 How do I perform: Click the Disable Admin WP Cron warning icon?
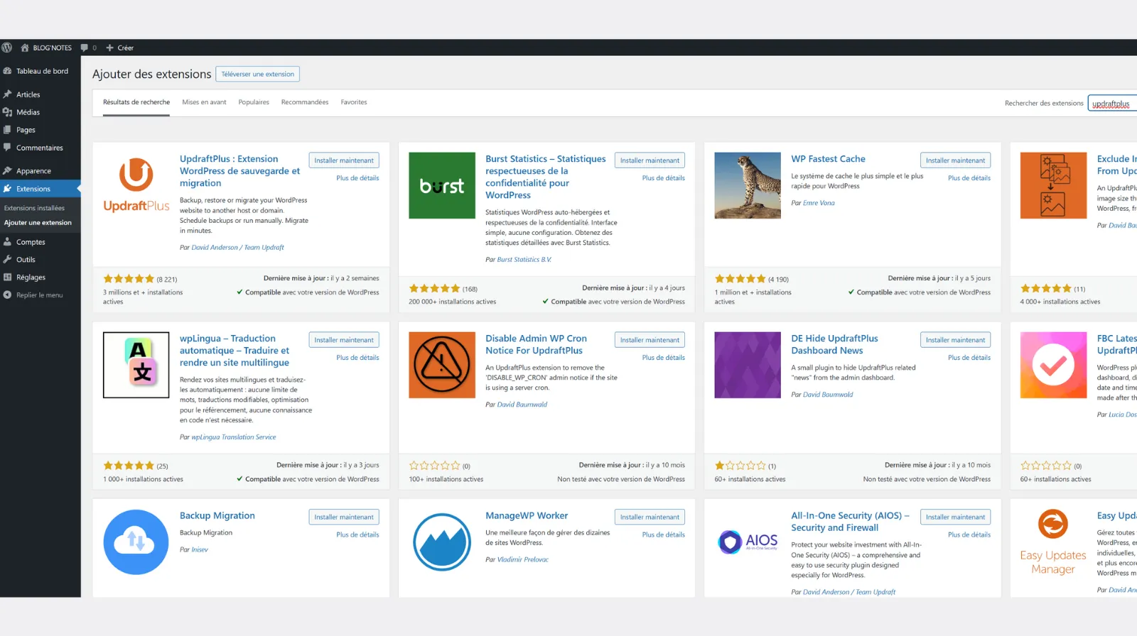pos(441,365)
